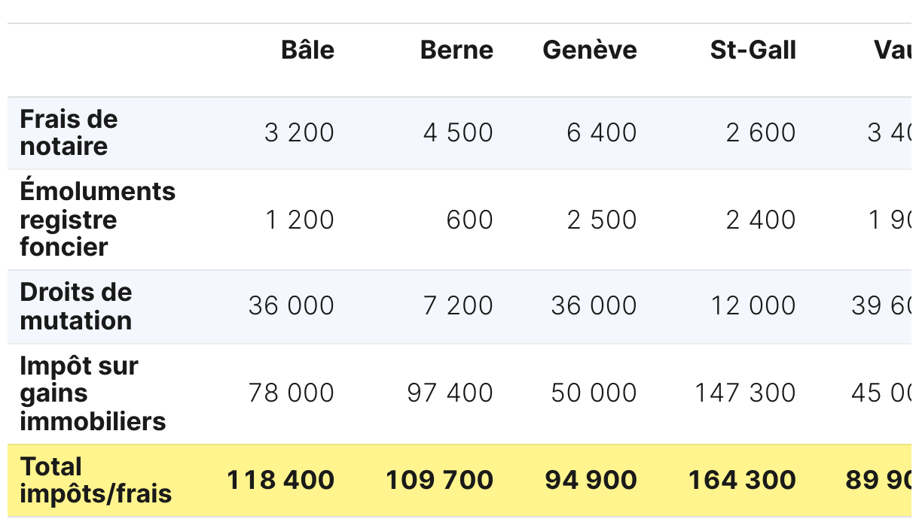The image size is (919, 525).
Task: Click the Total impôts/frais row label
Action: [x=96, y=480]
